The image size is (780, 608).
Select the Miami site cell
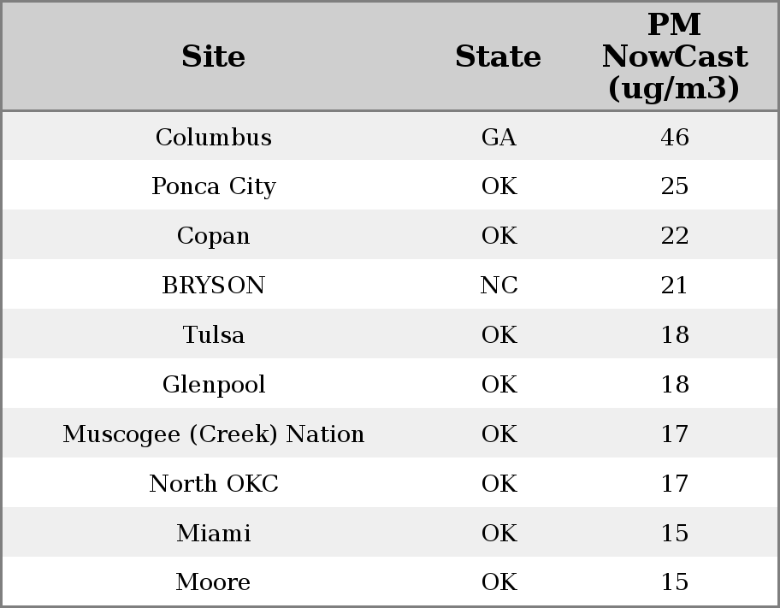(214, 534)
